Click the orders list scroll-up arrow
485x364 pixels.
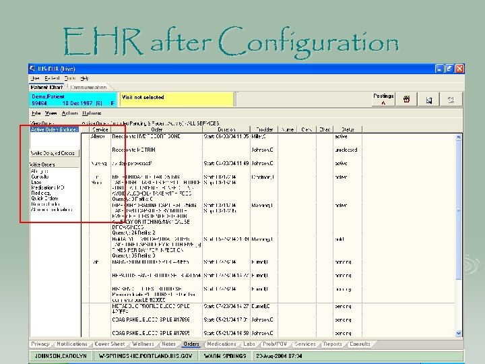tap(459, 137)
